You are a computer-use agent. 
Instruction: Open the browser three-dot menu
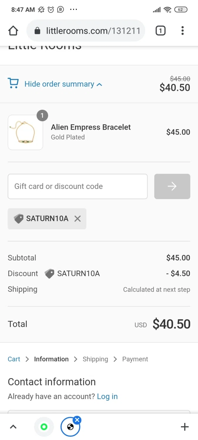tap(182, 31)
